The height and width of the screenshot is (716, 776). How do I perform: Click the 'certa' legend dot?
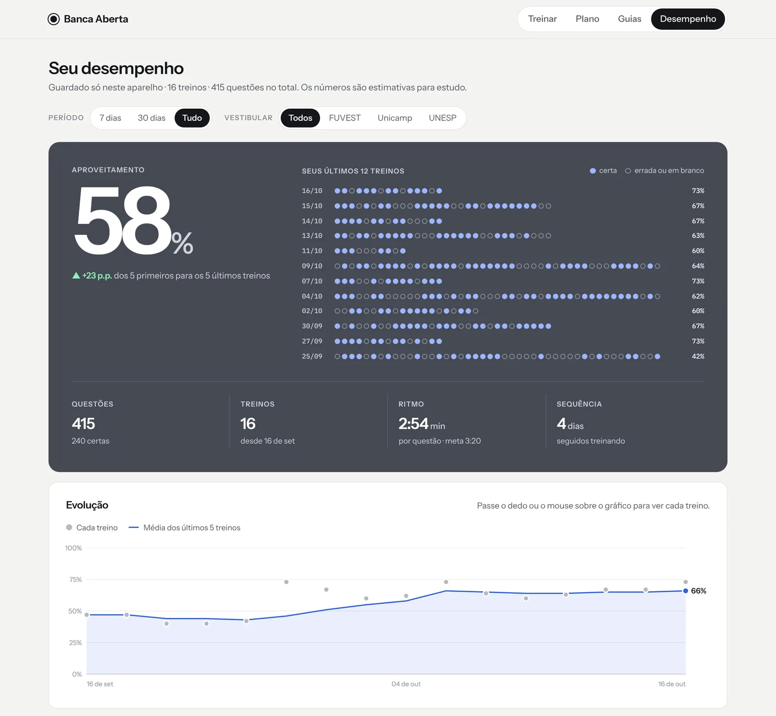593,171
